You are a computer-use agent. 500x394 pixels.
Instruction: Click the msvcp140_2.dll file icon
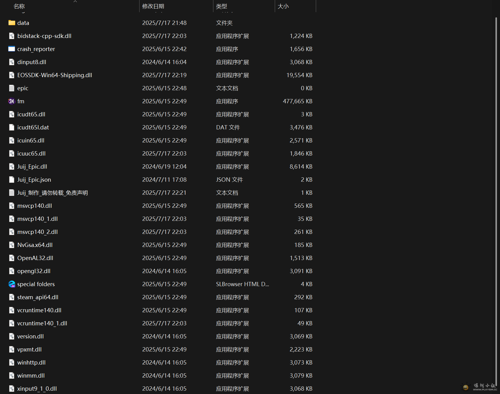tap(12, 232)
